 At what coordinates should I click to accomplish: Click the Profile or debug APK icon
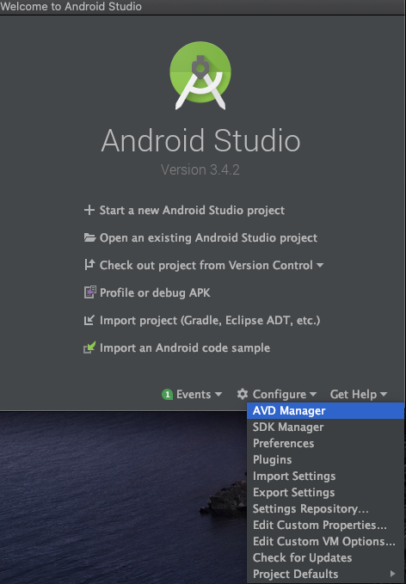(x=89, y=292)
